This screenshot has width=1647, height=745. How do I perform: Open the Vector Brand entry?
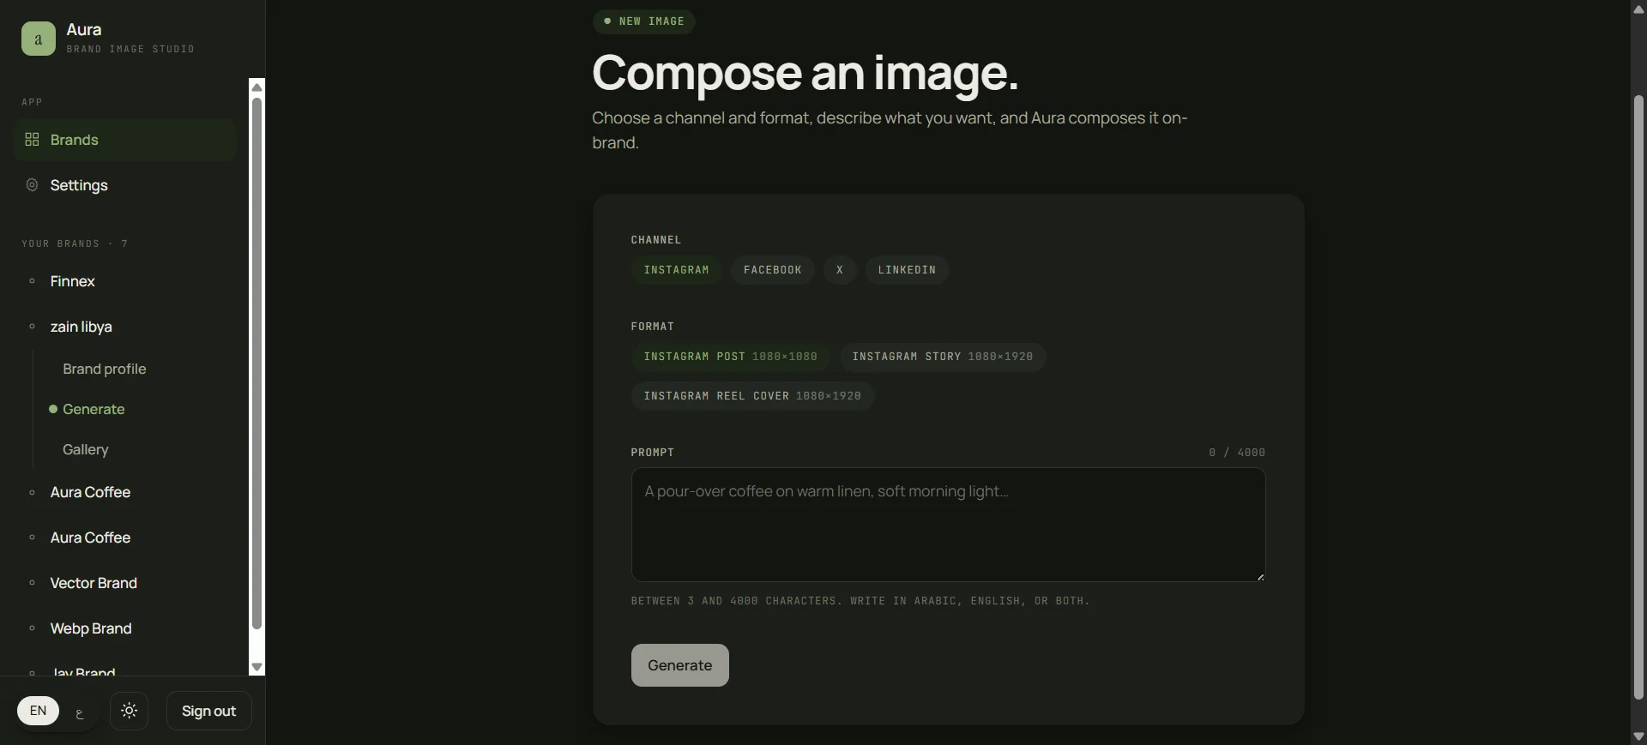pos(124,583)
